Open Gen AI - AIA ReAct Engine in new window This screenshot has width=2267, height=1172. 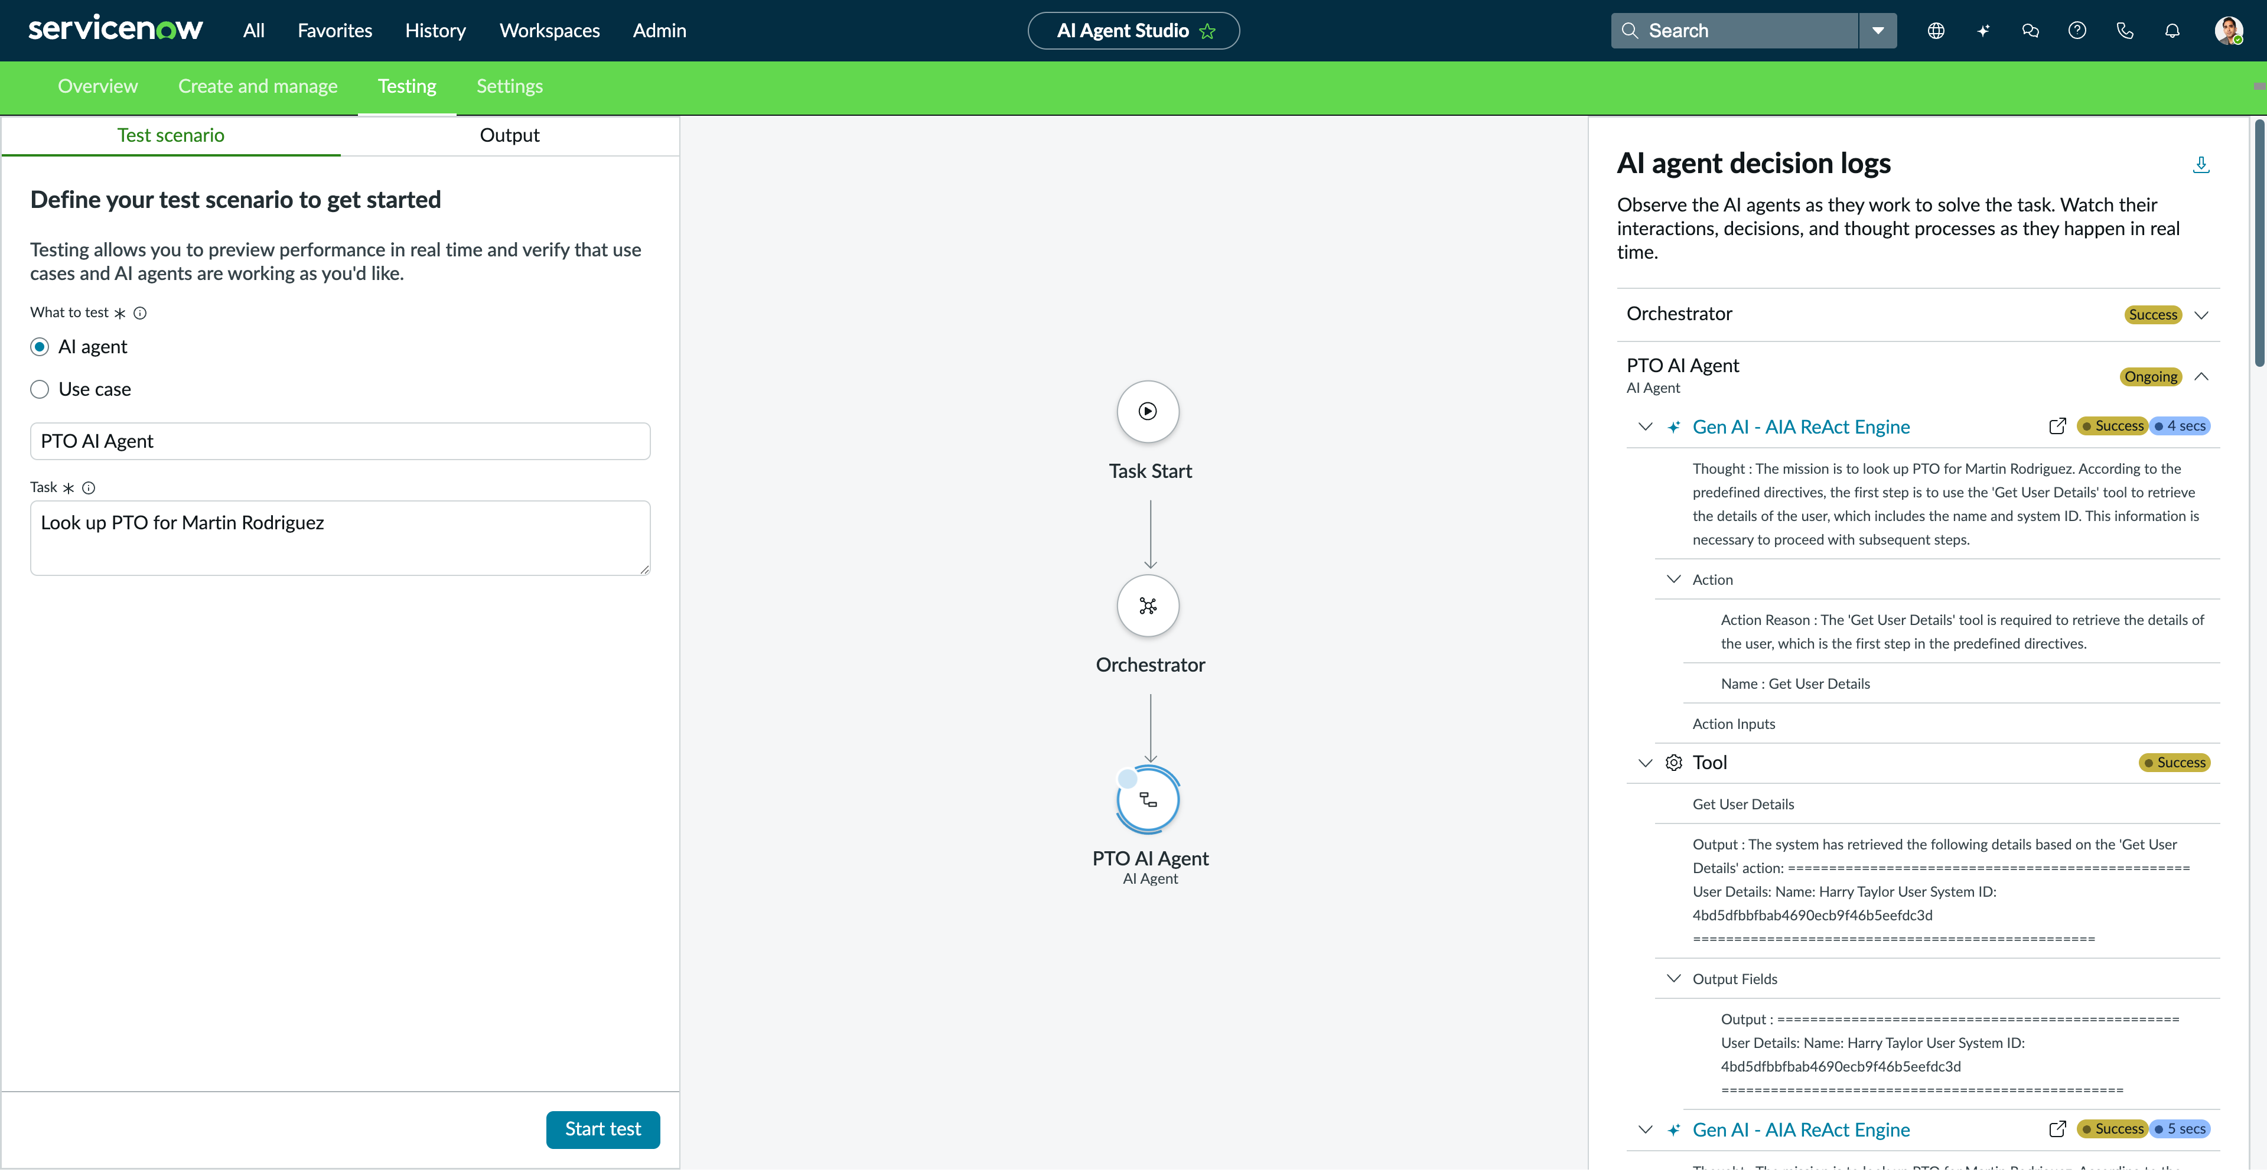[x=2057, y=426]
